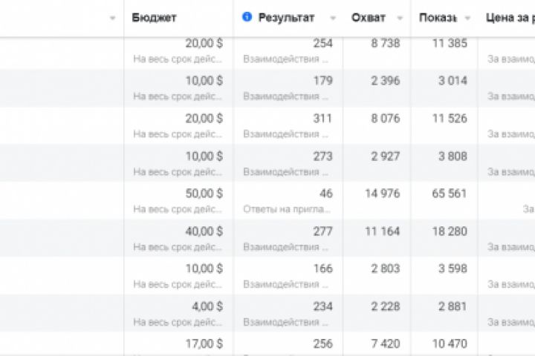Screen dimensions: 535x356
Task: Sort by the Бюджет column header
Action: pos(155,17)
